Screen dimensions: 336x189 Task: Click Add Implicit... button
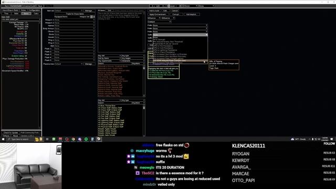(x=192, y=14)
